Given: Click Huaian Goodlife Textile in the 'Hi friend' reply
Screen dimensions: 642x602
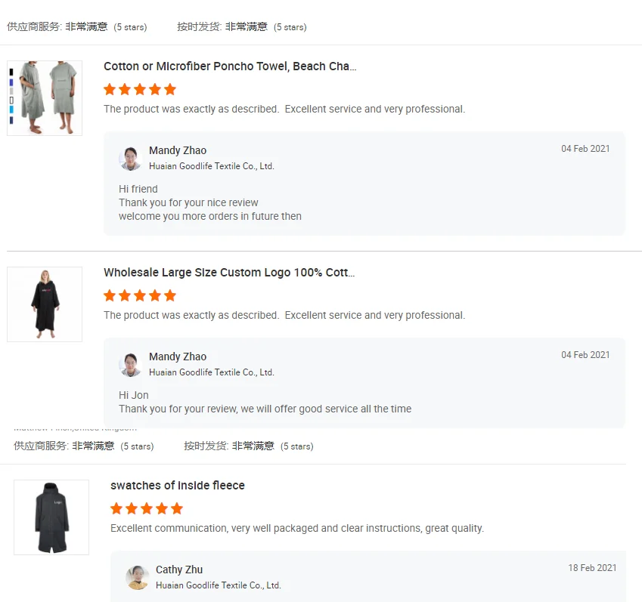Looking at the screenshot, I should point(211,166).
